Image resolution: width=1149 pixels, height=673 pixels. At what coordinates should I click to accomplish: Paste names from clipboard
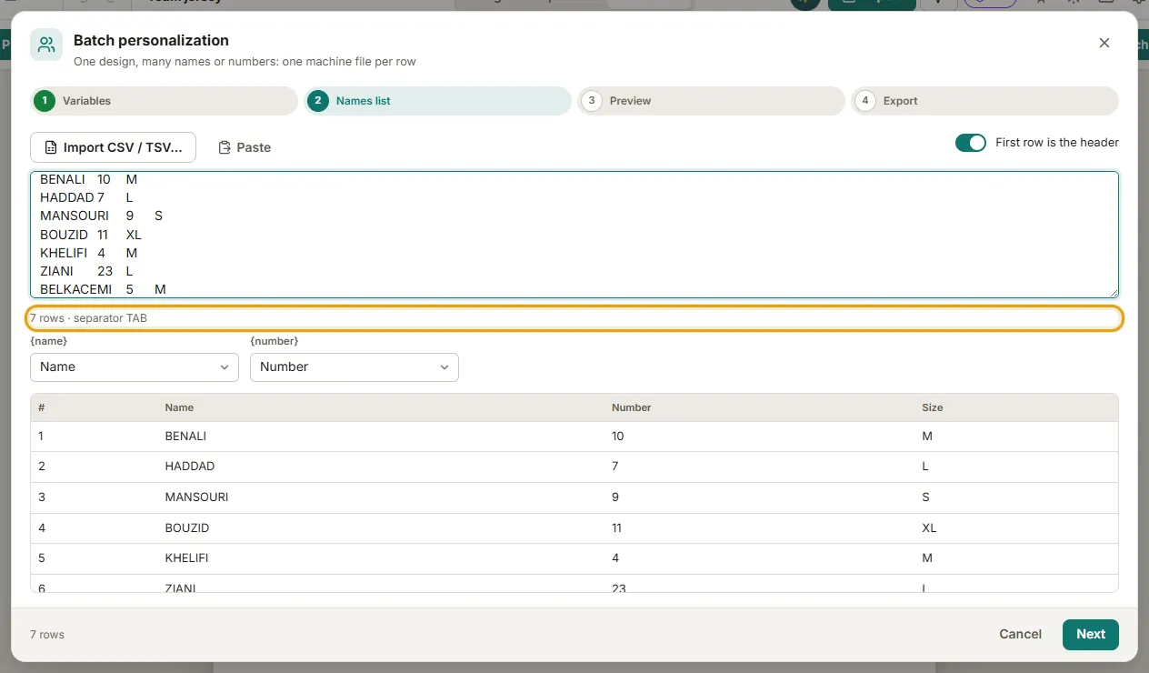[x=245, y=147]
